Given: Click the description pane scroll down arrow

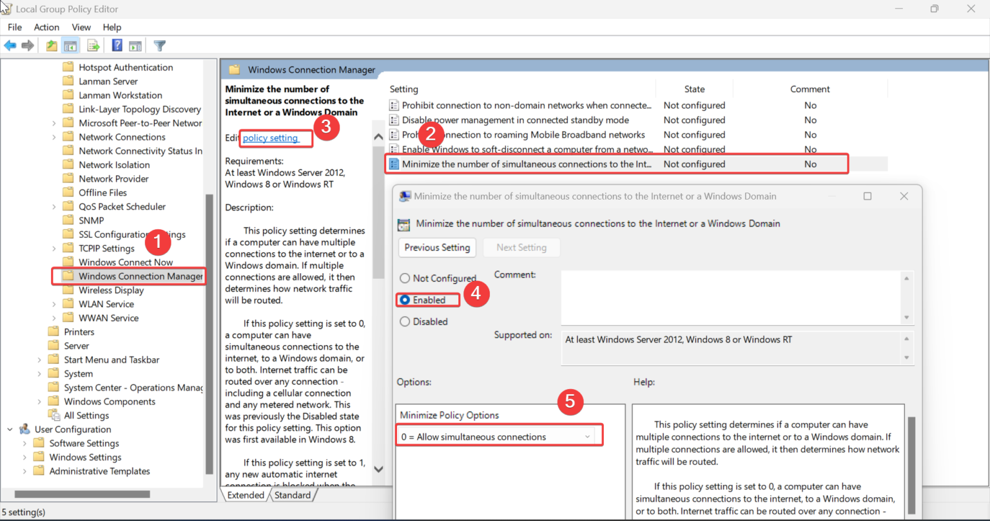Looking at the screenshot, I should pos(378,469).
